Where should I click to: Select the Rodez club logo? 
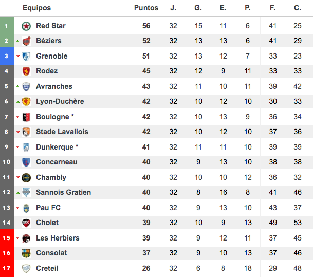(26, 71)
